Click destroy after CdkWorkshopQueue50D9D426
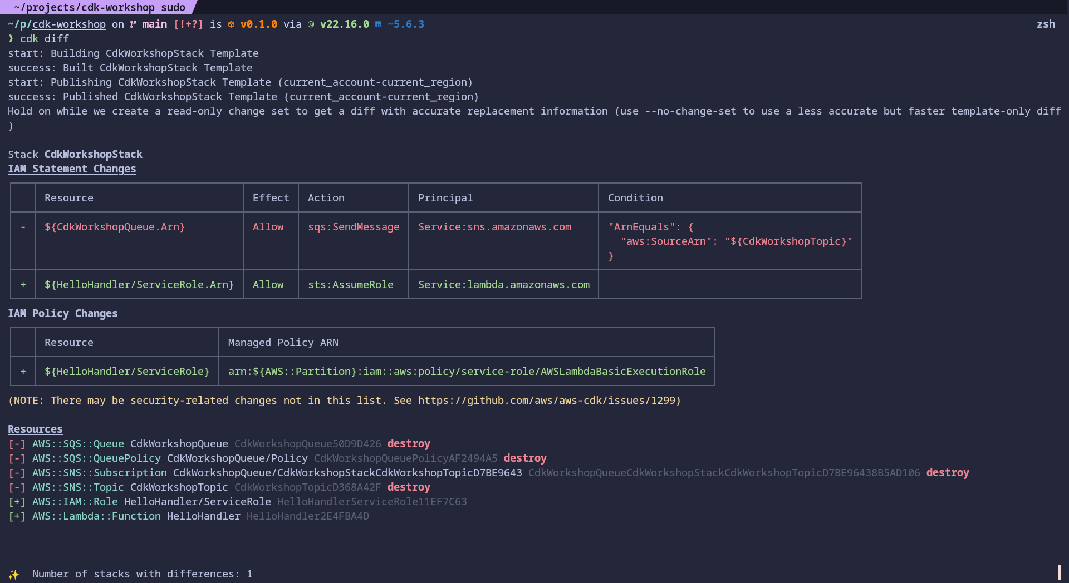The image size is (1069, 583). coord(409,444)
